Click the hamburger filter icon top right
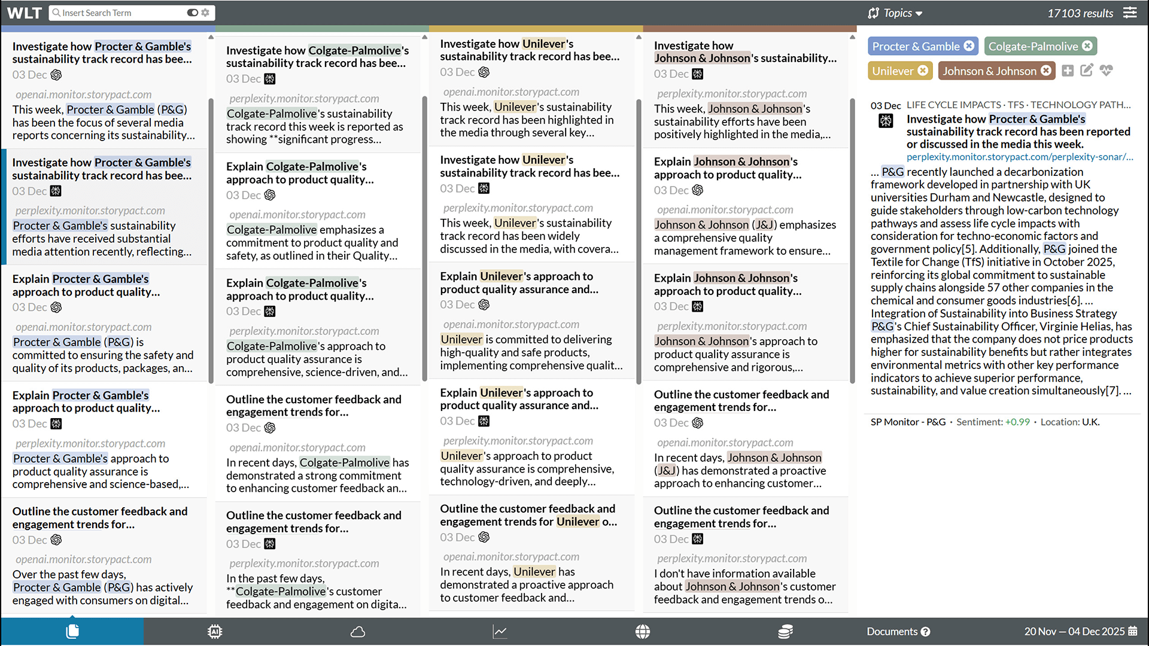 pyautogui.click(x=1130, y=12)
